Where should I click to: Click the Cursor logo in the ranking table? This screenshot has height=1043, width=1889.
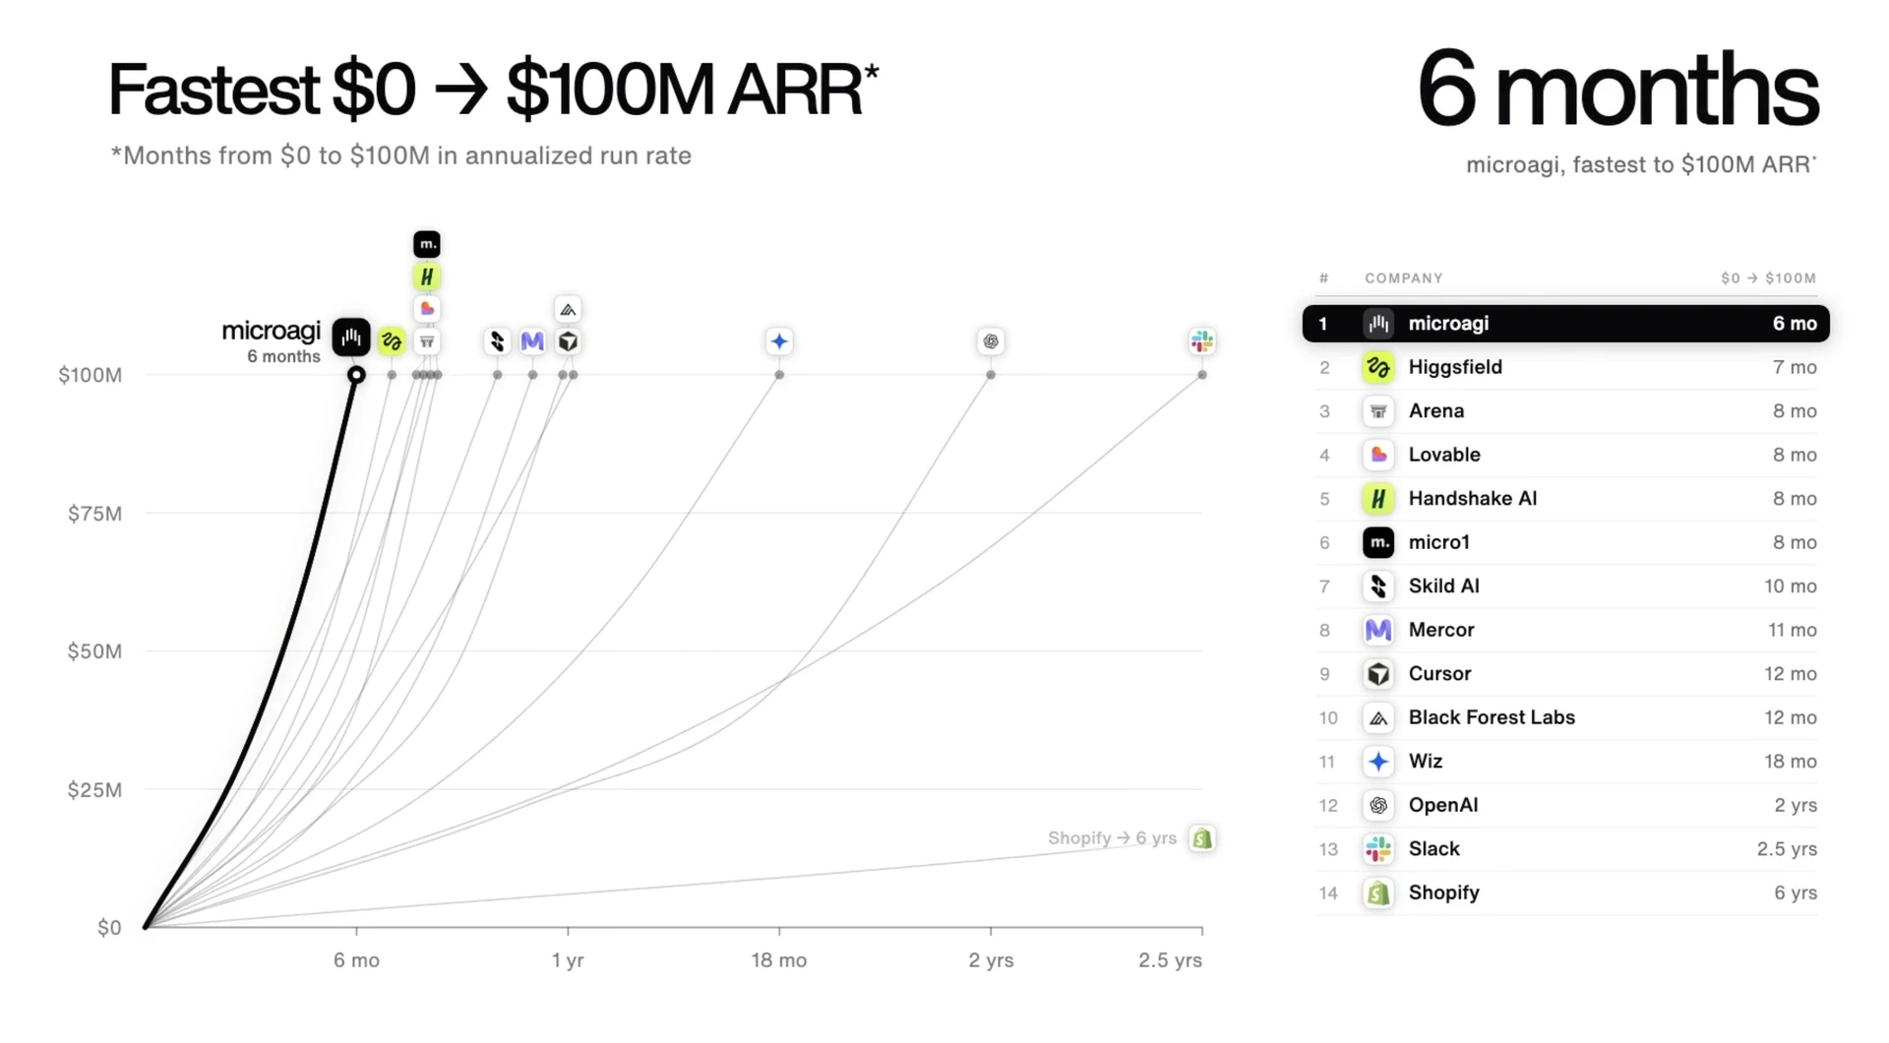click(1378, 674)
